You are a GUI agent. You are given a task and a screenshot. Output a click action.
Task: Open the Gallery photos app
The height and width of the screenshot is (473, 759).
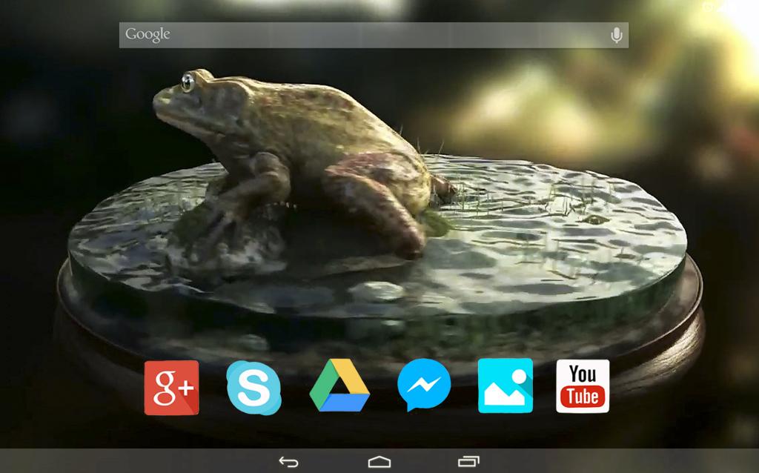pyautogui.click(x=506, y=386)
